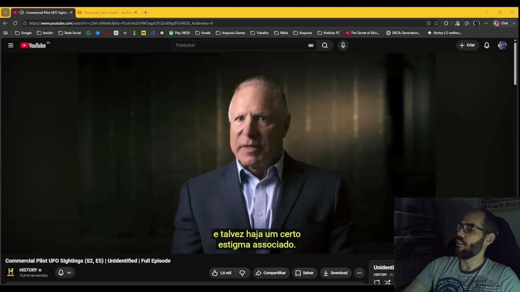Open the Trabalho bookmarks folder
The width and height of the screenshot is (520, 292).
[260, 33]
